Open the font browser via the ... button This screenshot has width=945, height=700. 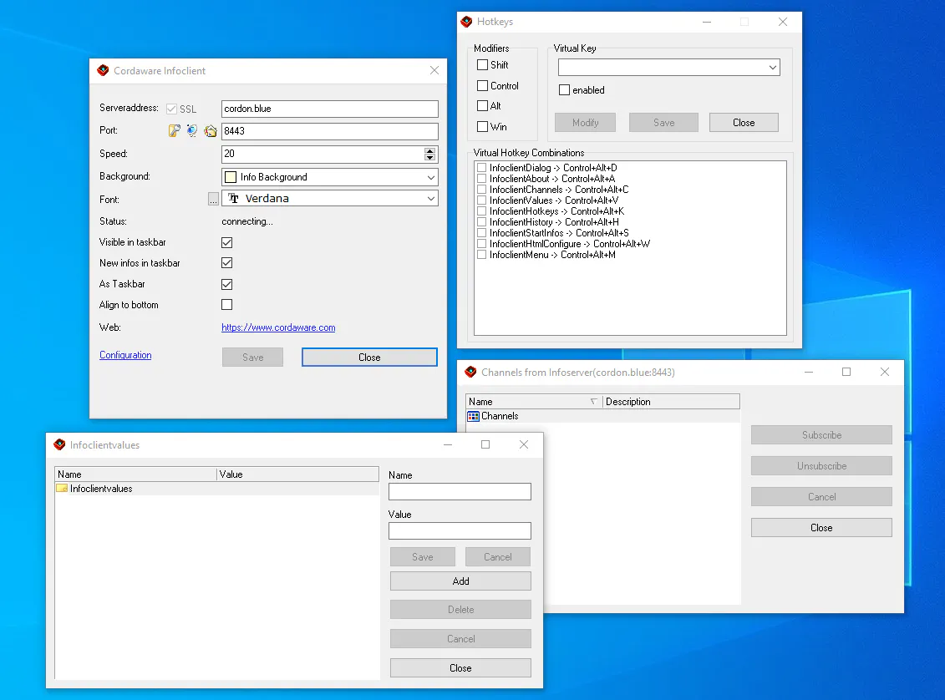[x=213, y=199]
